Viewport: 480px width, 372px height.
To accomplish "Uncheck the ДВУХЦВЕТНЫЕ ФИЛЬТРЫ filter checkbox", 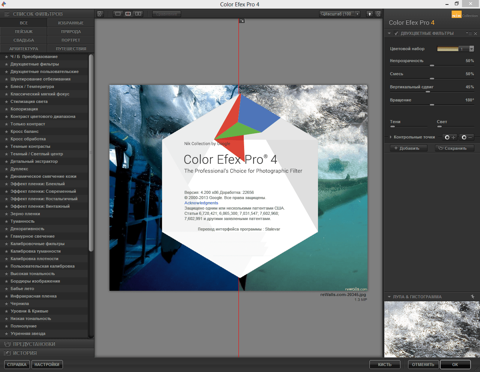I will click(396, 33).
